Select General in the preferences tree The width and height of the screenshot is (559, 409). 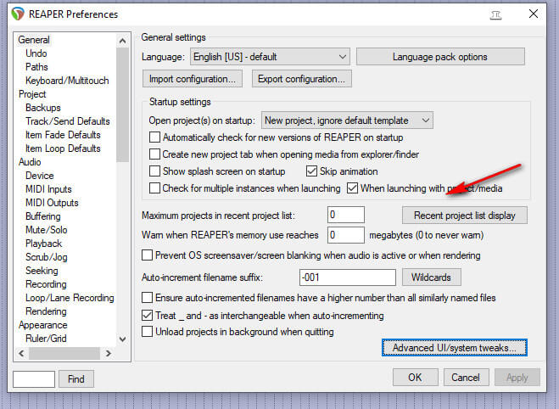pyautogui.click(x=34, y=40)
